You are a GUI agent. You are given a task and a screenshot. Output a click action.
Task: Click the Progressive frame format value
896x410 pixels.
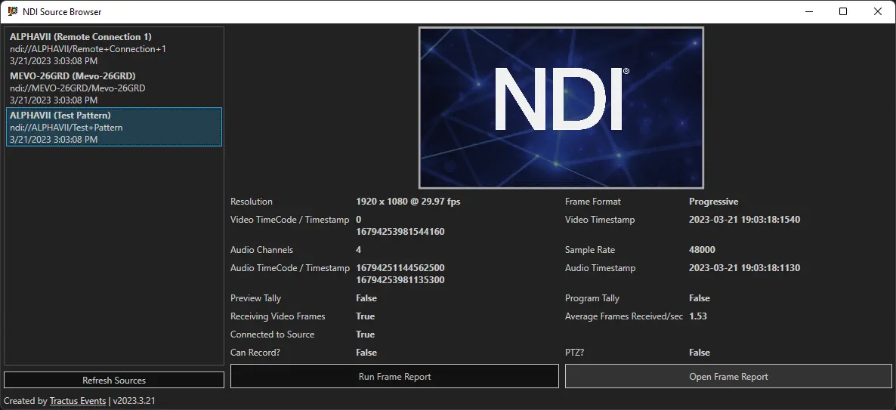(713, 202)
